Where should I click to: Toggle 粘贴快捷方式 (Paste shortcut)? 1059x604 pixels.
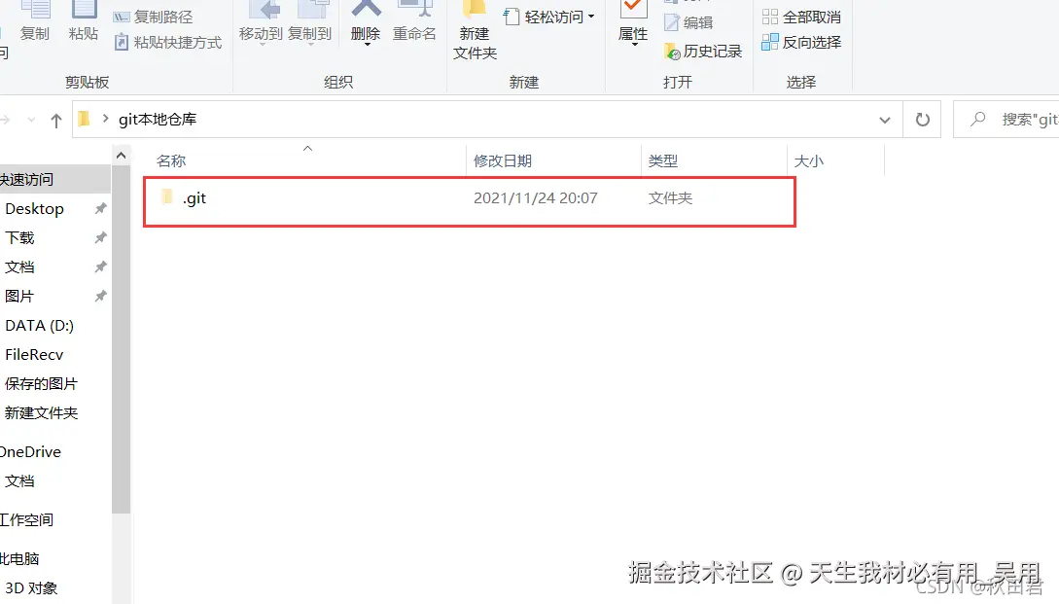click(167, 43)
